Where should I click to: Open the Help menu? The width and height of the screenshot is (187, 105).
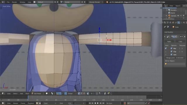coord(29,2)
